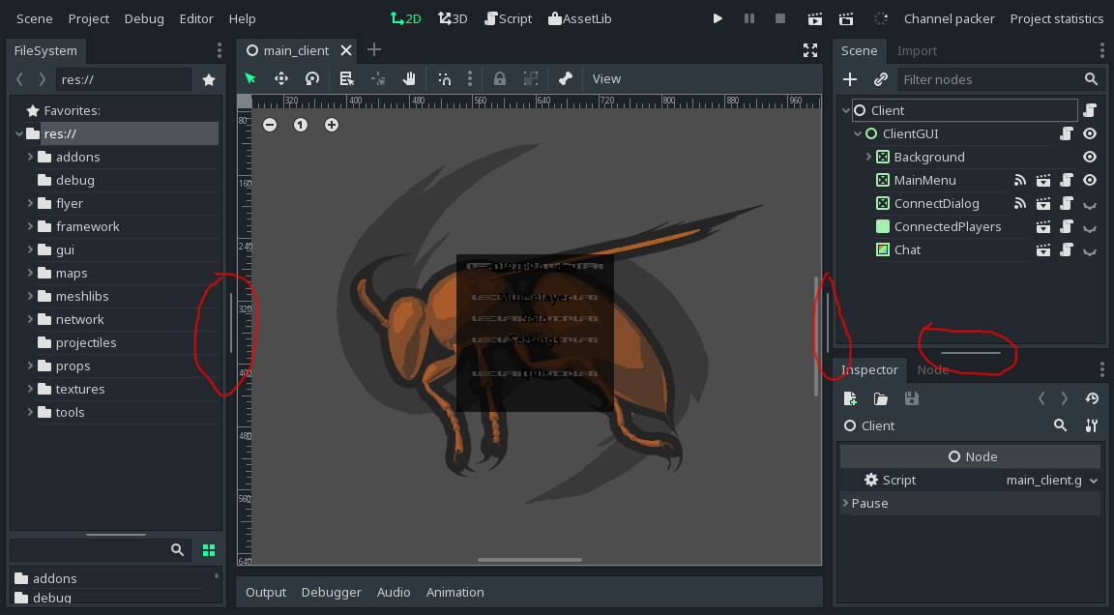Select the Move tool in the canvas toolbar

280,78
